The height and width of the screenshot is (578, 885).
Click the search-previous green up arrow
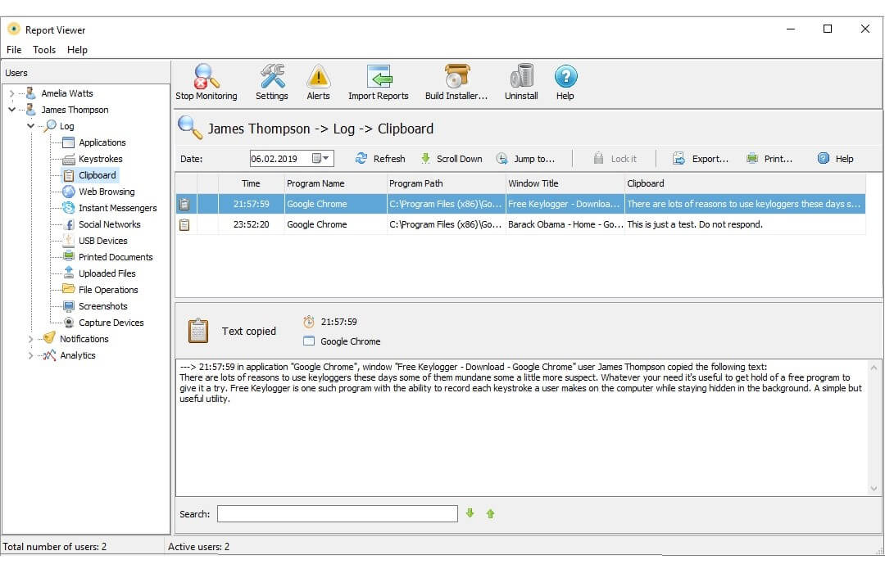[491, 513]
